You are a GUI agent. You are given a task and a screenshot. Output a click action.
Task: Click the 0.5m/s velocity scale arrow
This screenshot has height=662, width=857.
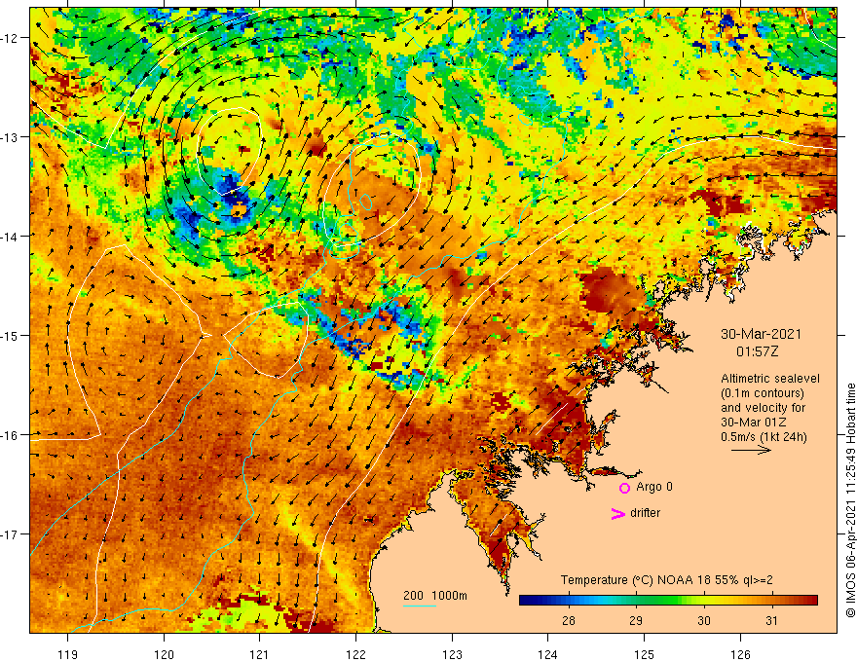coord(751,450)
